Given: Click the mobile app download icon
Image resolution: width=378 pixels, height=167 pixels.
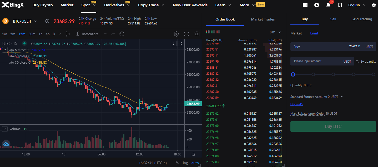Looking at the screenshot, I should tap(340, 5).
